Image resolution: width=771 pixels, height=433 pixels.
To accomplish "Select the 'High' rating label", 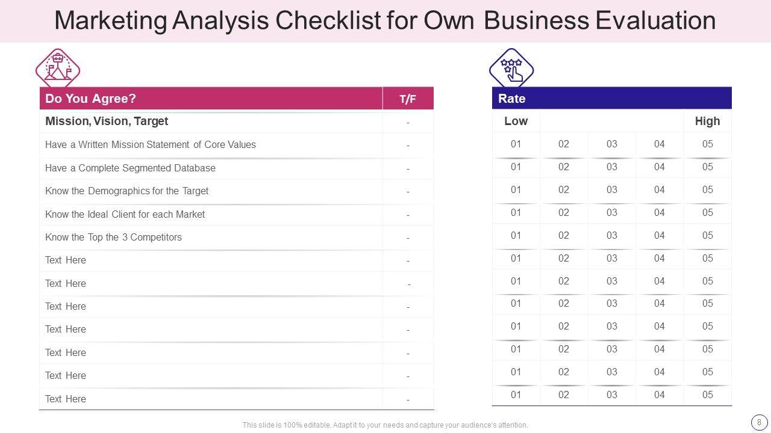I will click(707, 121).
